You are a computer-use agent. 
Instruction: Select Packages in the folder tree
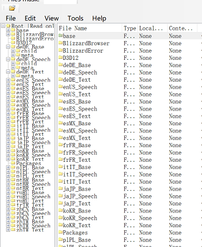click(x=29, y=163)
